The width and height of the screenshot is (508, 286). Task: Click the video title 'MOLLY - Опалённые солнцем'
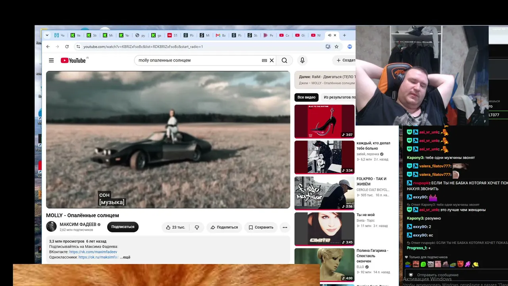[83, 215]
